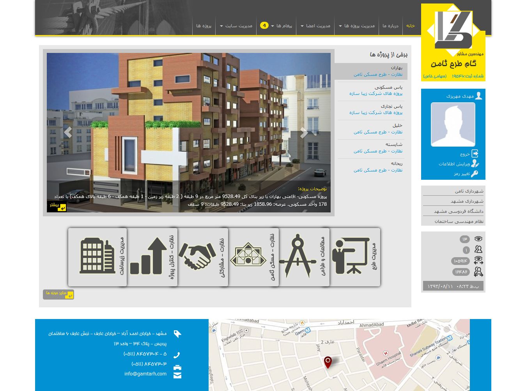Expand the 'مدیریت پروژه ها' dropdown menu
Screen dimensions: 526x391
(356, 26)
